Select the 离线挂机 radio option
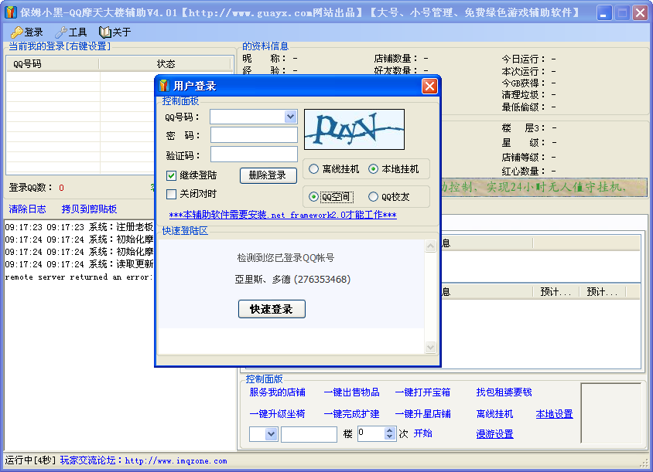Viewport: 653px width, 472px height. (x=313, y=169)
